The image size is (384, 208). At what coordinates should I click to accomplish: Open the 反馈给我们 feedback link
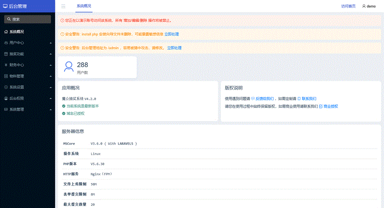pyautogui.click(x=264, y=98)
